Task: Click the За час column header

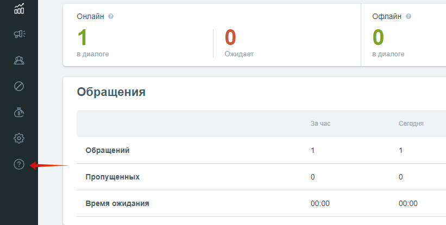Action: pos(321,124)
